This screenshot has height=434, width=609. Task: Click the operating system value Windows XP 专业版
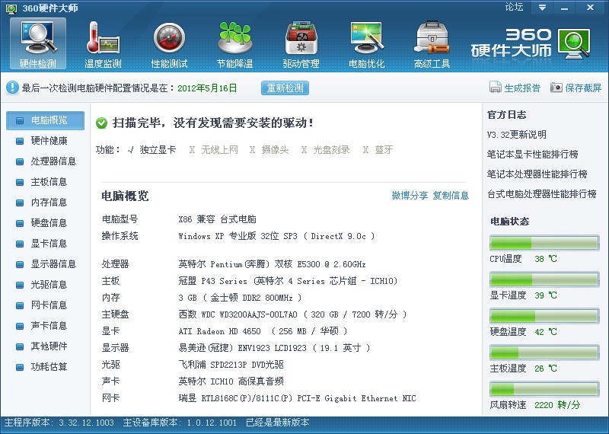click(x=276, y=236)
